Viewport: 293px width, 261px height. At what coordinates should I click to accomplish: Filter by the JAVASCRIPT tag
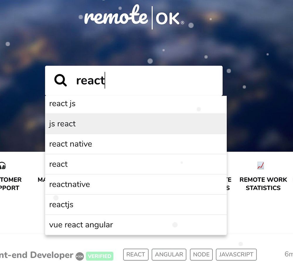click(236, 255)
